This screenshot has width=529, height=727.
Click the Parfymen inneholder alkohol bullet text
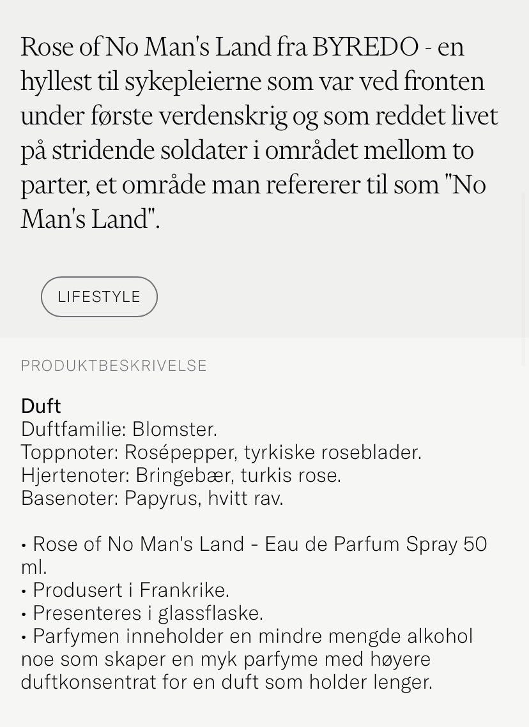(x=247, y=659)
